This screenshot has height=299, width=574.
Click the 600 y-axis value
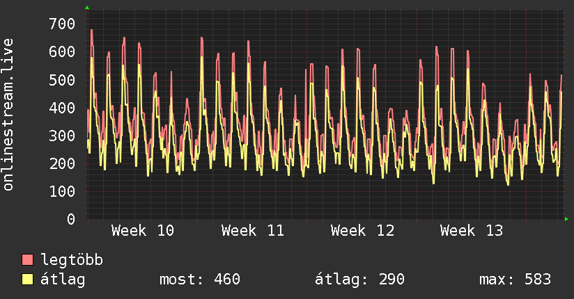(62, 52)
